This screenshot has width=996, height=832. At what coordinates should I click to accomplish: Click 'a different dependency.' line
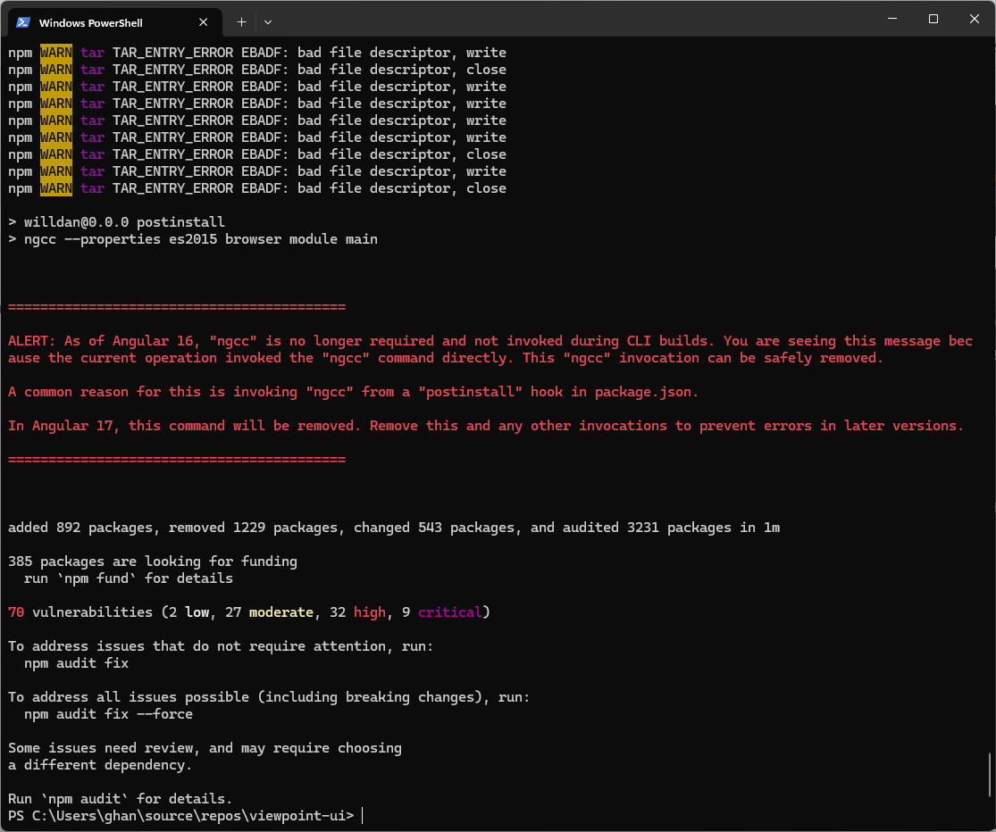[x=100, y=765]
